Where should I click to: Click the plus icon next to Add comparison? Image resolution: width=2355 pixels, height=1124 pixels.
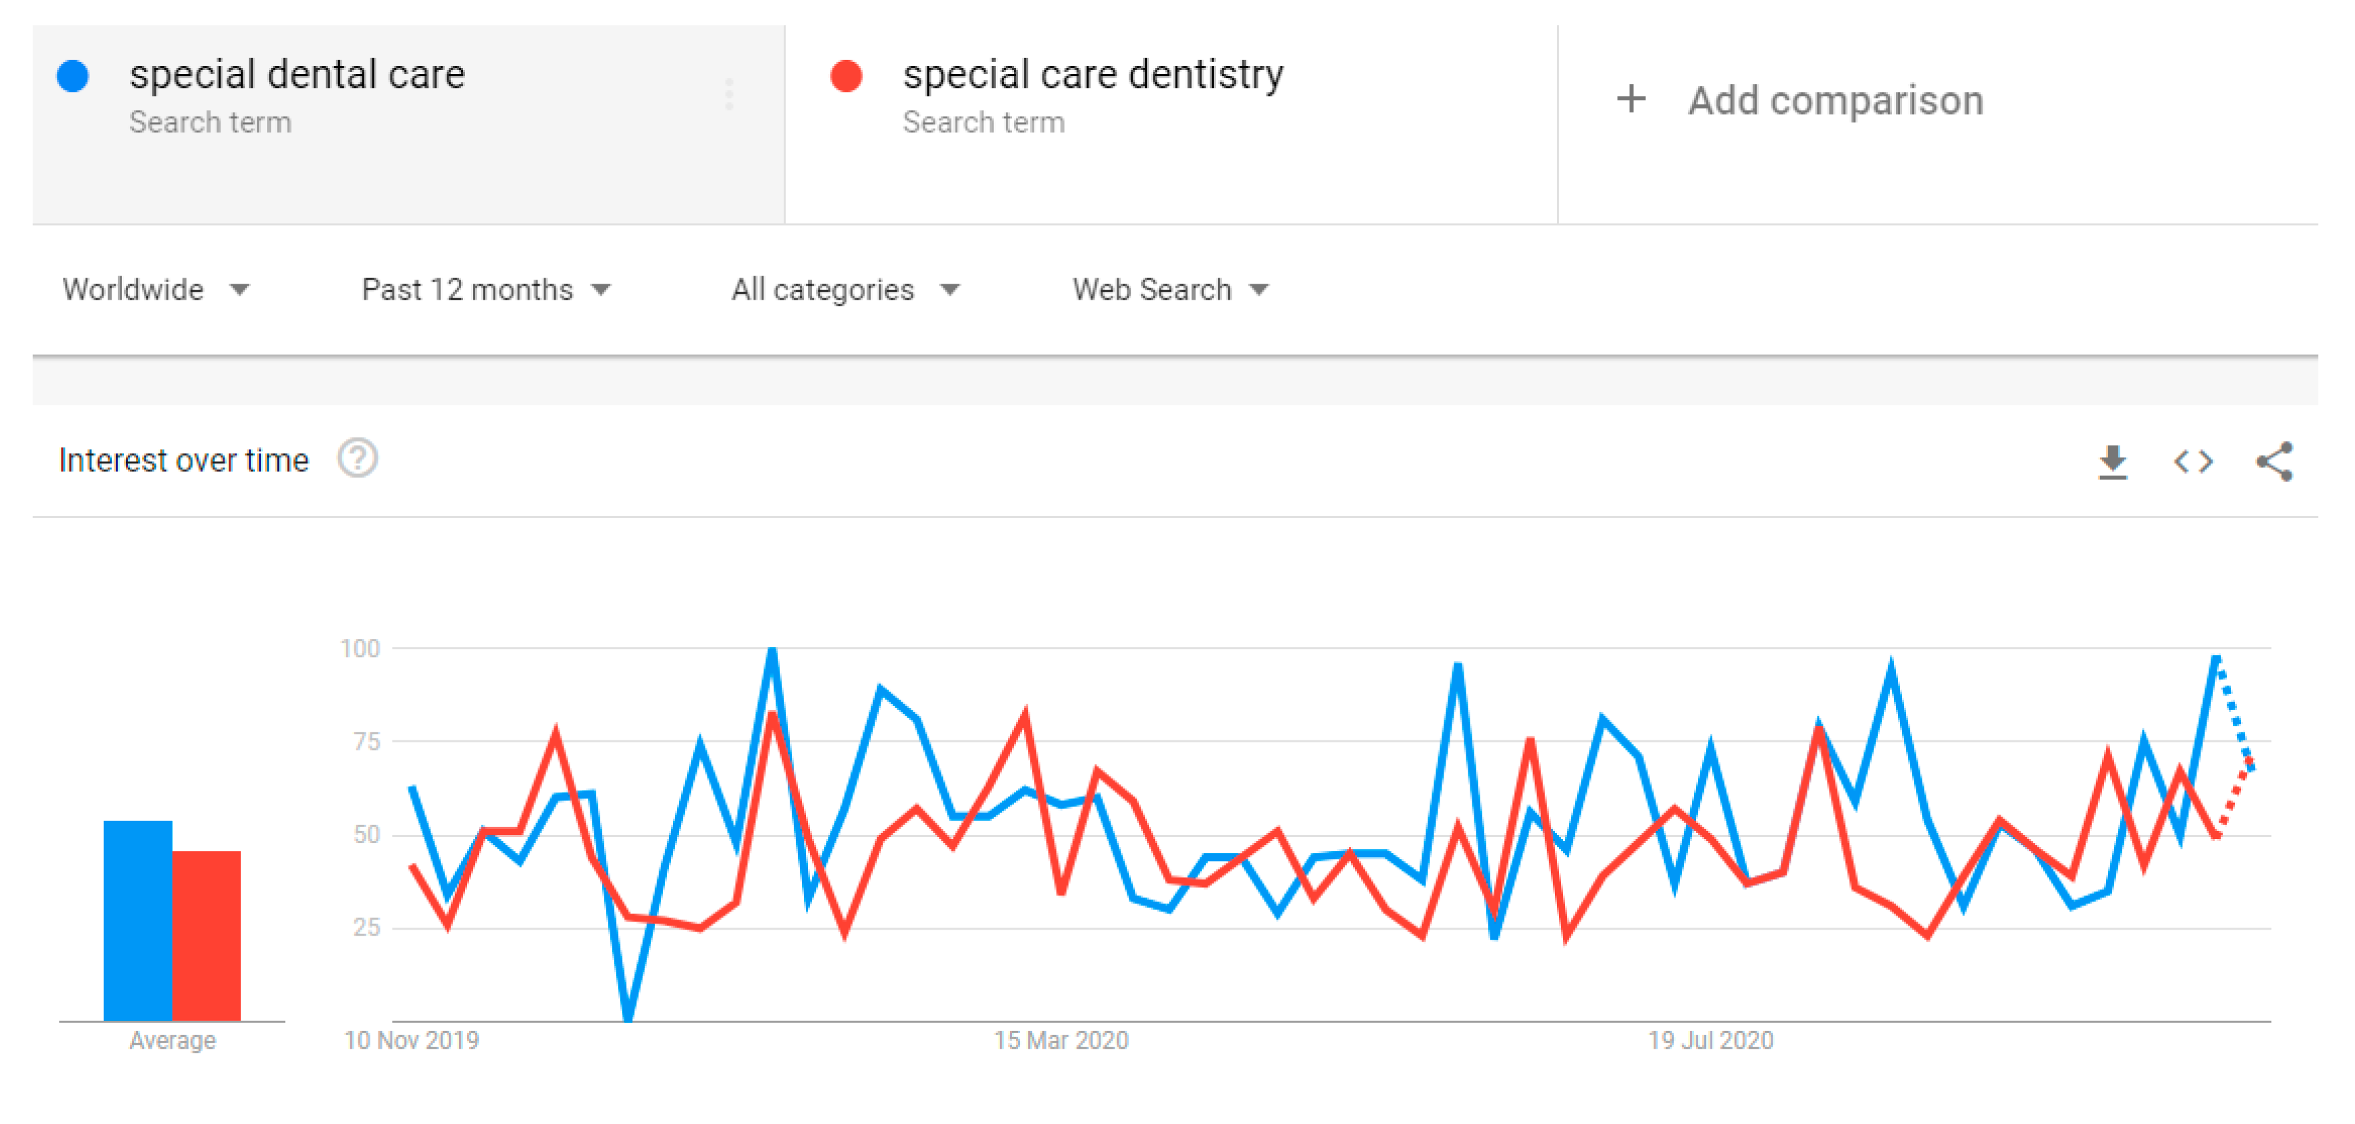point(1631,101)
